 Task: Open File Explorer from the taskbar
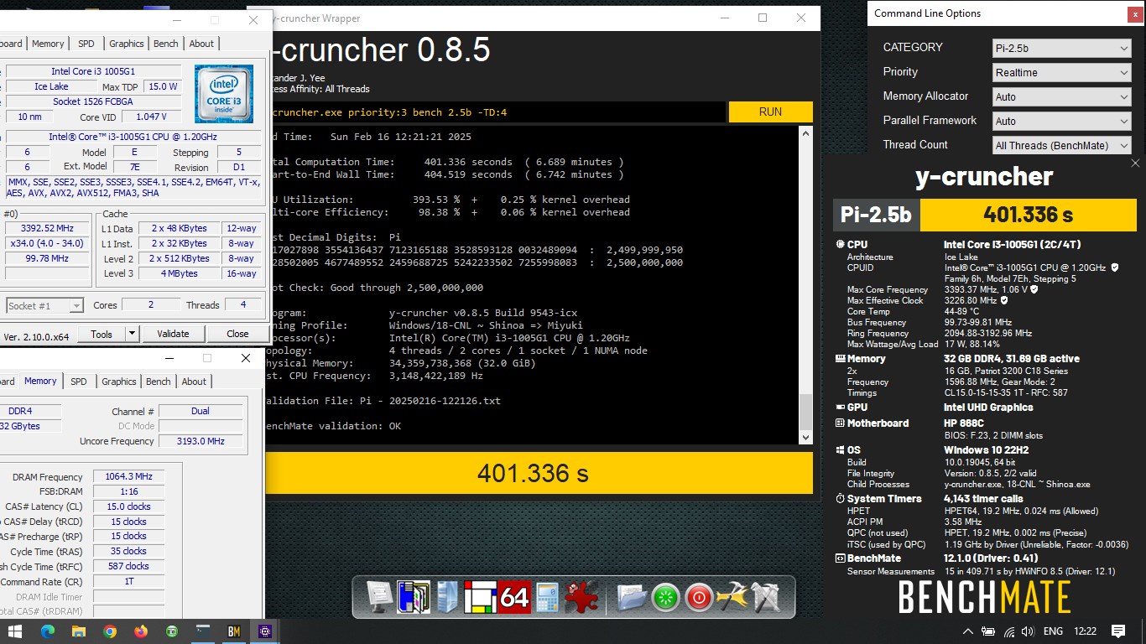[78, 631]
